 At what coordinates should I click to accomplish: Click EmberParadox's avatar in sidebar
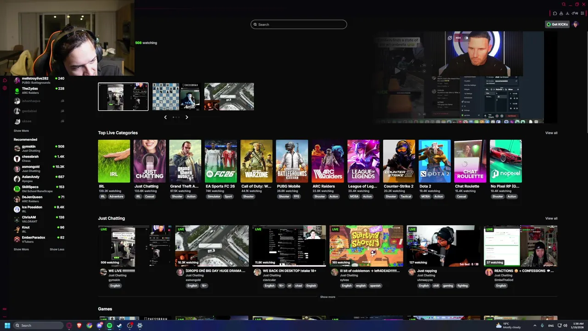pyautogui.click(x=17, y=240)
